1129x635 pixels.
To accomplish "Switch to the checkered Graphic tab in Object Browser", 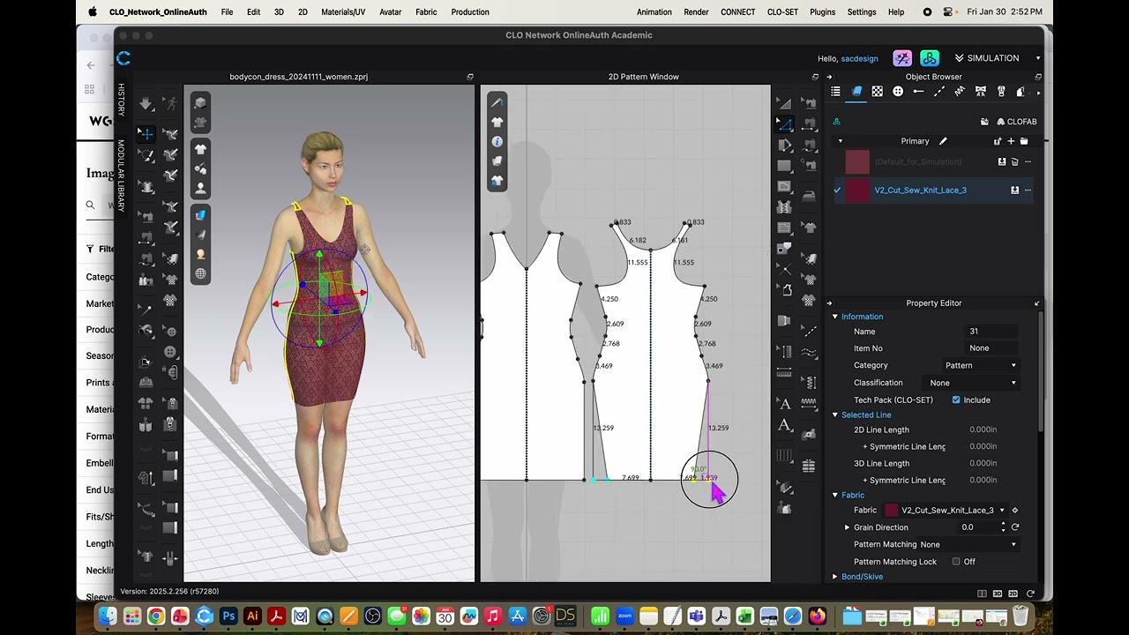I will (x=878, y=91).
